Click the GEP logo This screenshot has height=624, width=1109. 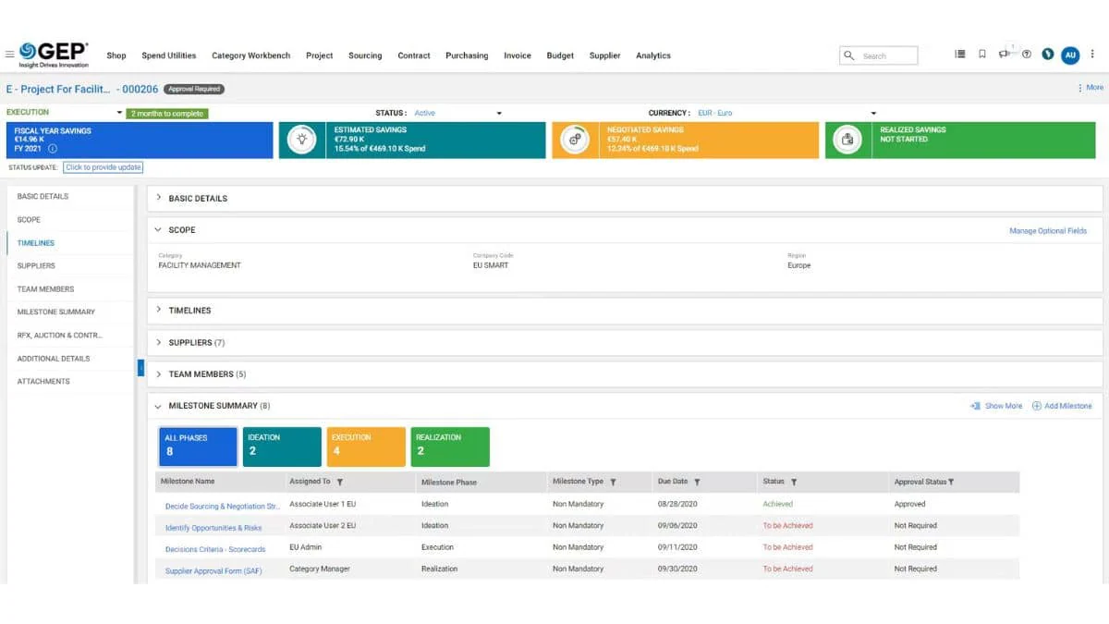[x=55, y=55]
